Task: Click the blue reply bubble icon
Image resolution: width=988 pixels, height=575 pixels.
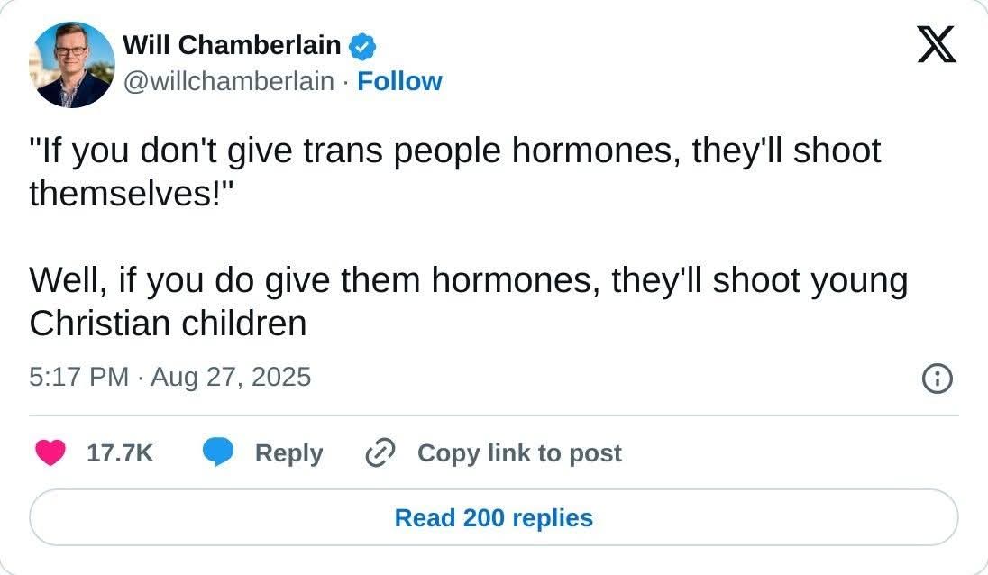Action: click(218, 452)
